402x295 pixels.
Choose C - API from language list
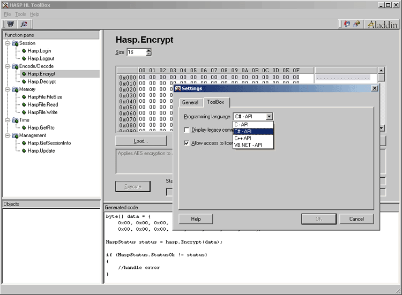(254, 124)
